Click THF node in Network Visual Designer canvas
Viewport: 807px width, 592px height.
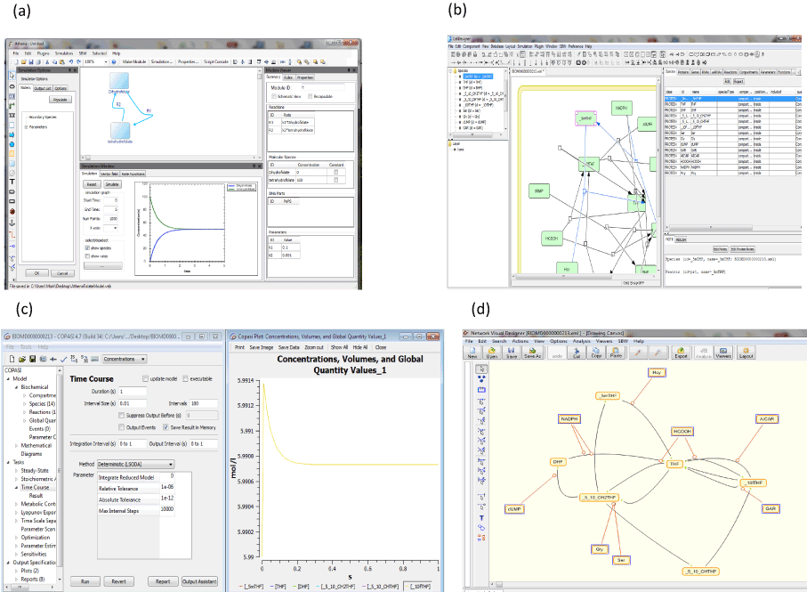[x=674, y=464]
